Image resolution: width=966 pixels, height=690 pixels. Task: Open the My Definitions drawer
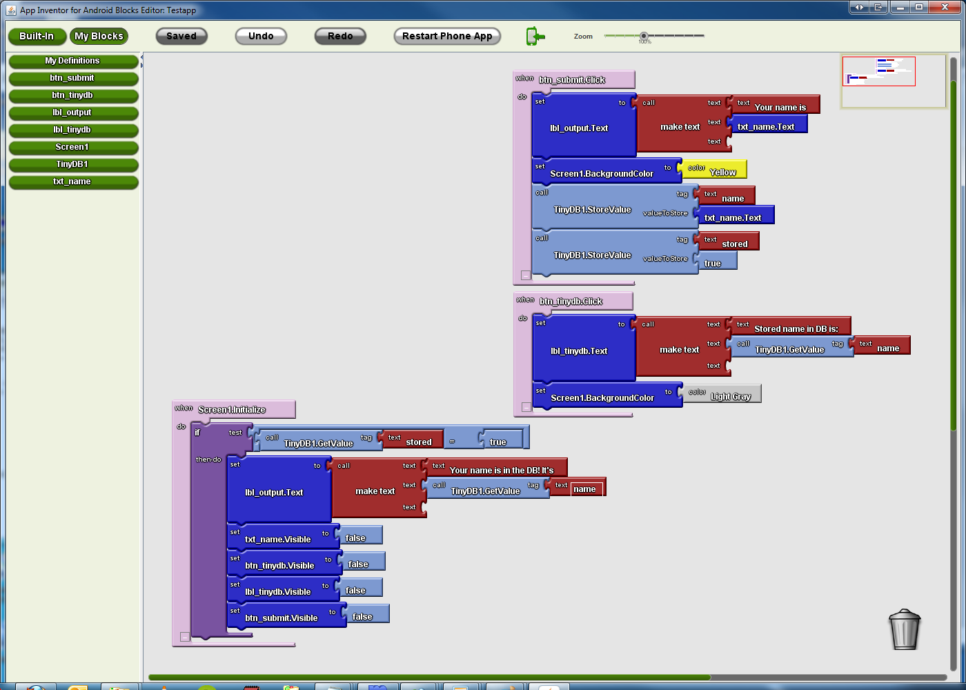click(x=72, y=61)
